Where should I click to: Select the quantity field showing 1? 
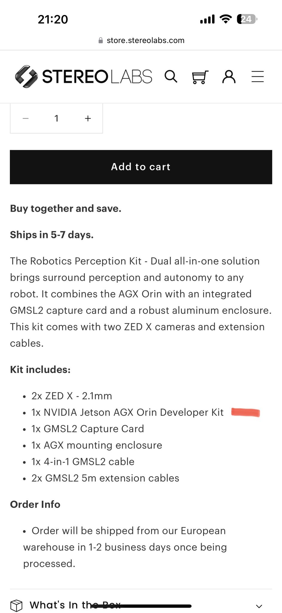click(56, 118)
